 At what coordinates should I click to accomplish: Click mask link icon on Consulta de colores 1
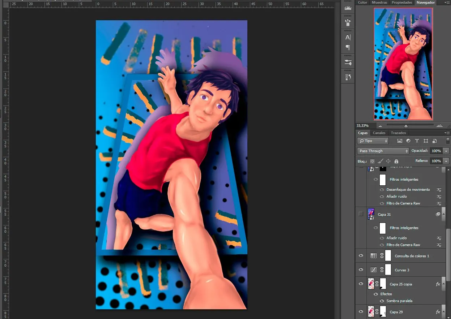pyautogui.click(x=382, y=256)
